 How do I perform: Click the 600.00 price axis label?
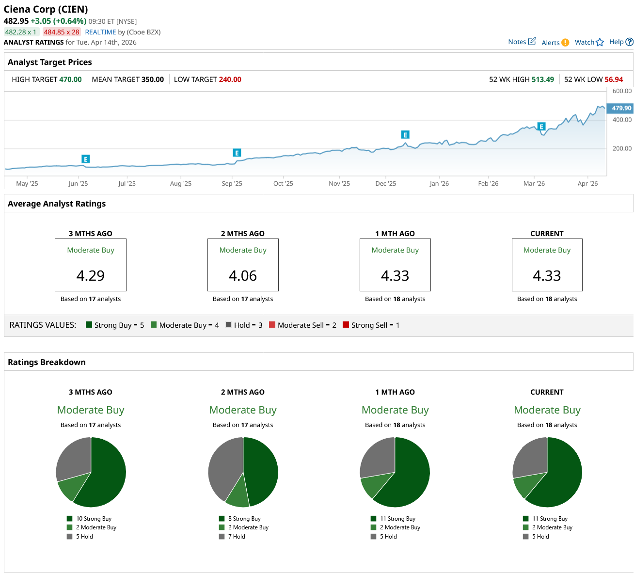pyautogui.click(x=622, y=91)
